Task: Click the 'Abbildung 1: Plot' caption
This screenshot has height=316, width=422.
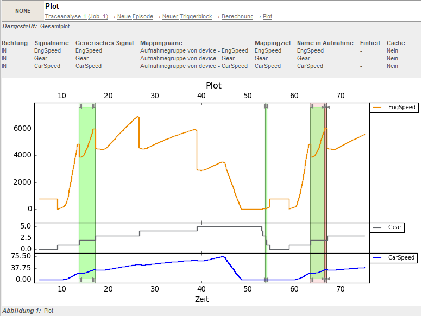Action: (x=28, y=311)
